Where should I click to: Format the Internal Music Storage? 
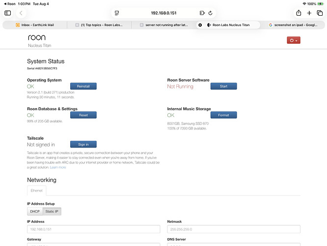(x=223, y=115)
